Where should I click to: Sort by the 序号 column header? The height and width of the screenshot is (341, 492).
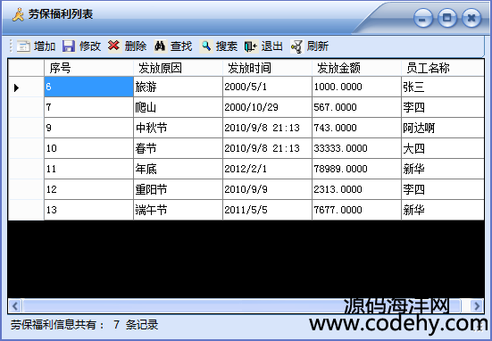(x=88, y=68)
